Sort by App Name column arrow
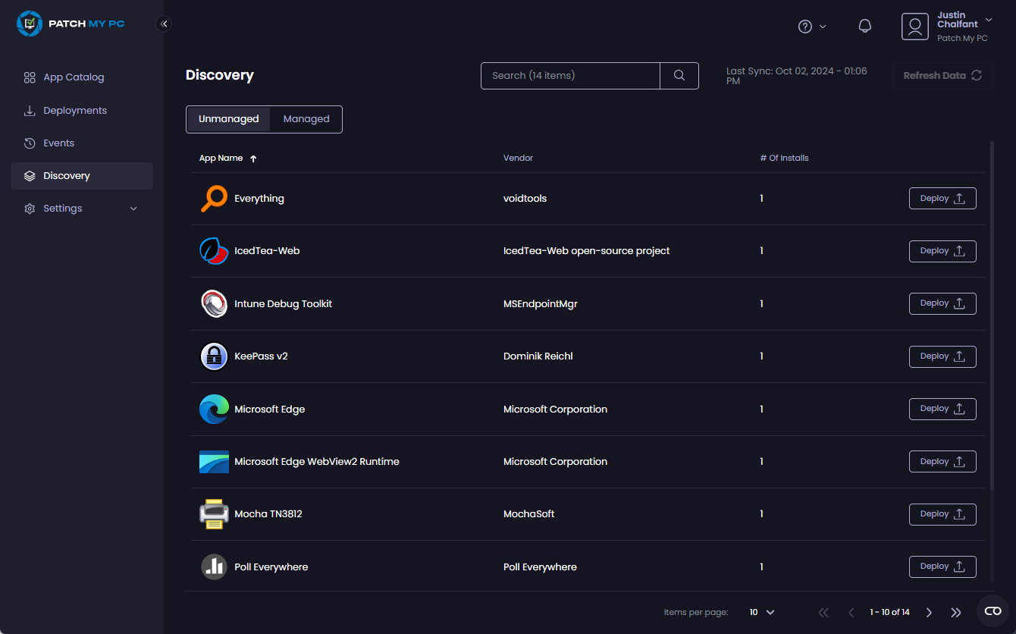 (x=252, y=158)
